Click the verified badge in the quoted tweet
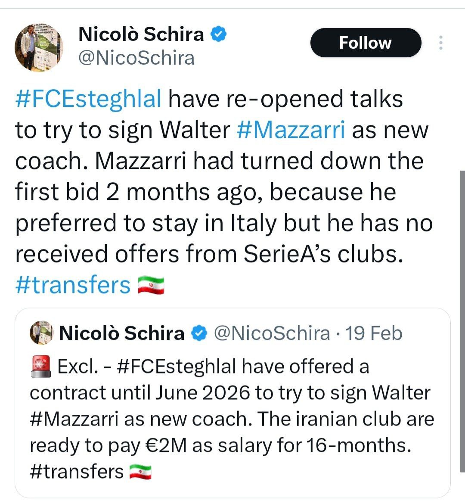This screenshot has width=465, height=501. pyautogui.click(x=199, y=333)
